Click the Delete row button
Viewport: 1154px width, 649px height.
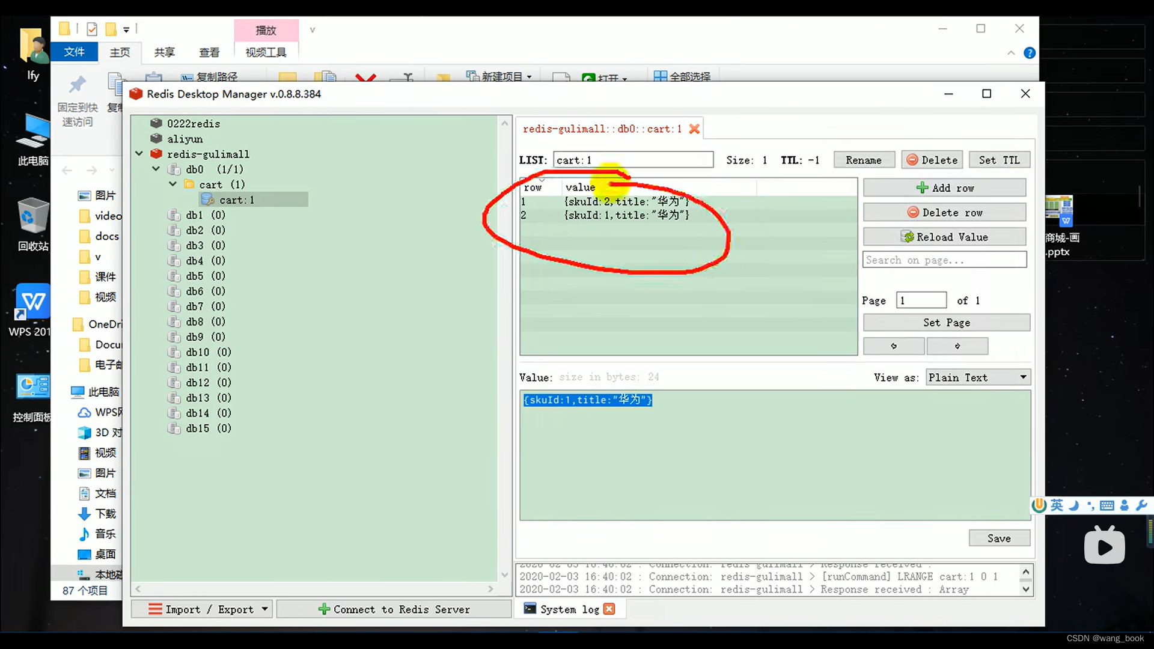[x=945, y=212]
